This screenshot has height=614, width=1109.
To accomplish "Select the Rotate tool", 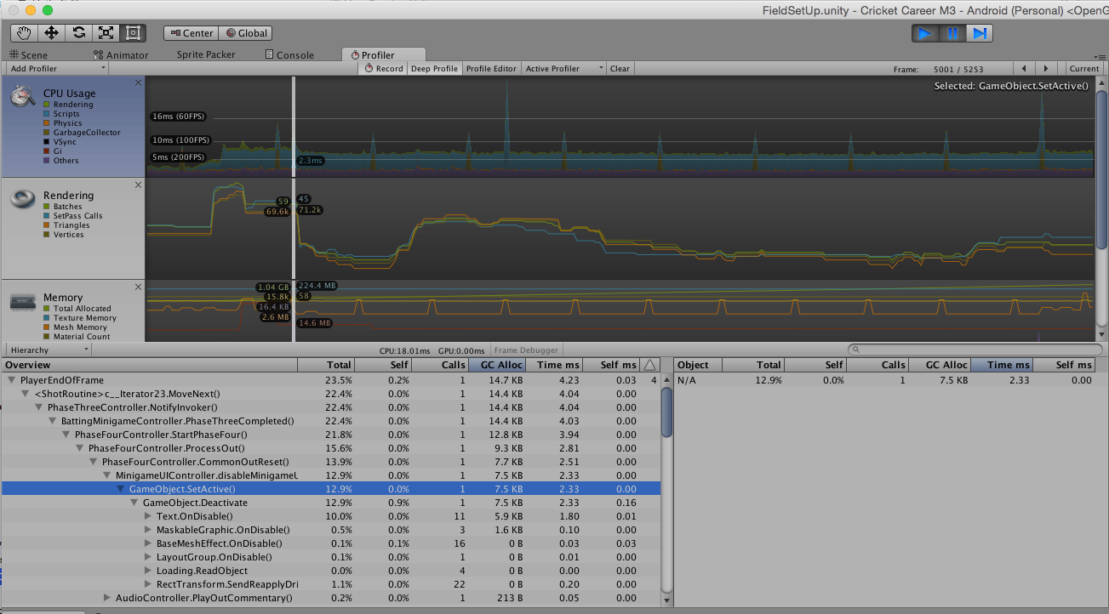I will (x=79, y=32).
